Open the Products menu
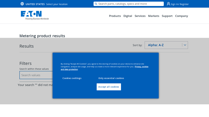 pyautogui.click(x=115, y=16)
